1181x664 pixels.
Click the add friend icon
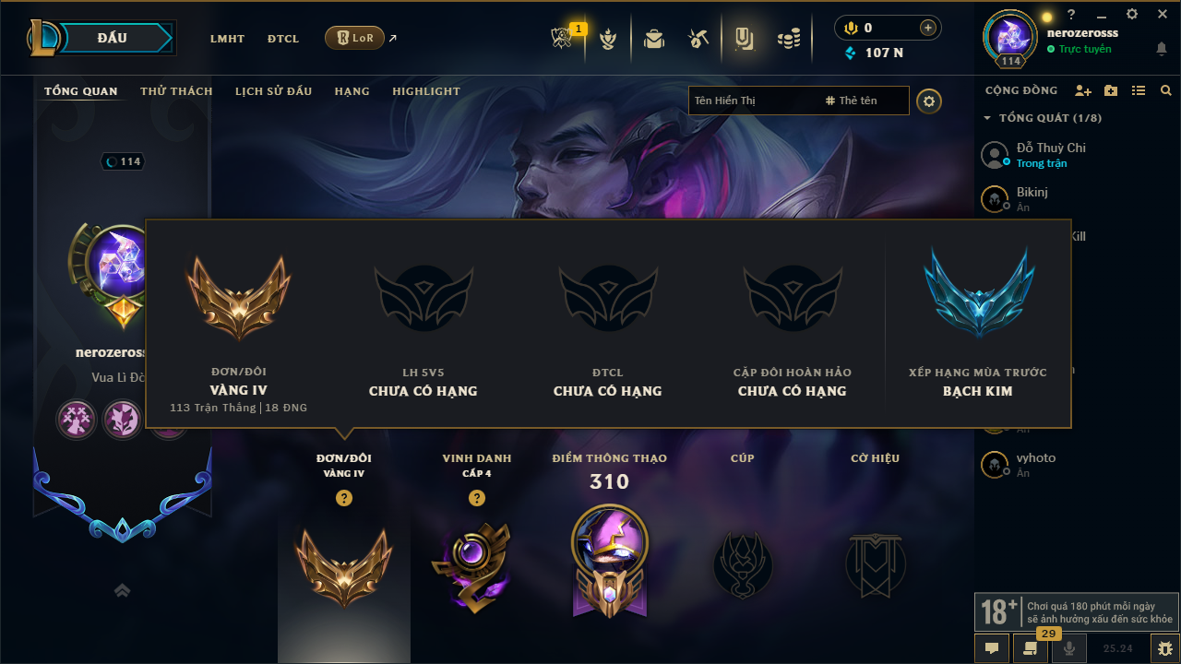pyautogui.click(x=1083, y=90)
